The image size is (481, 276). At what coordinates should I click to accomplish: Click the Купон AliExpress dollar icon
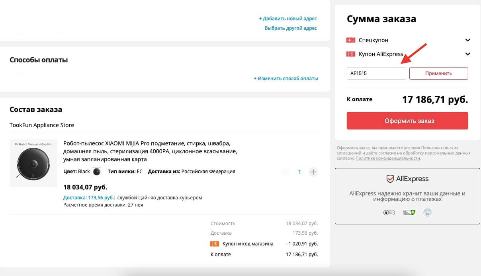tap(351, 54)
